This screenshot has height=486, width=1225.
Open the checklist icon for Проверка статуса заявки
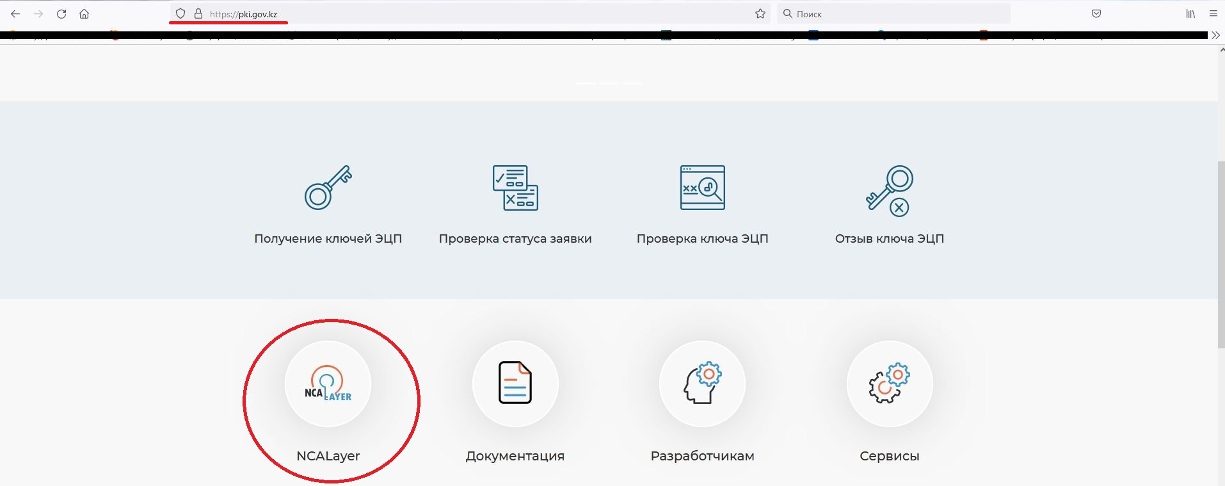[515, 188]
